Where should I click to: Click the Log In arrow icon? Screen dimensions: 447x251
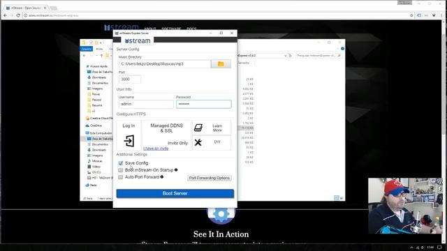[129, 141]
